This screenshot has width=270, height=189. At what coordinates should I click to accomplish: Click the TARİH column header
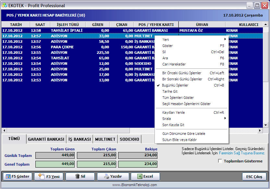coord(16,25)
